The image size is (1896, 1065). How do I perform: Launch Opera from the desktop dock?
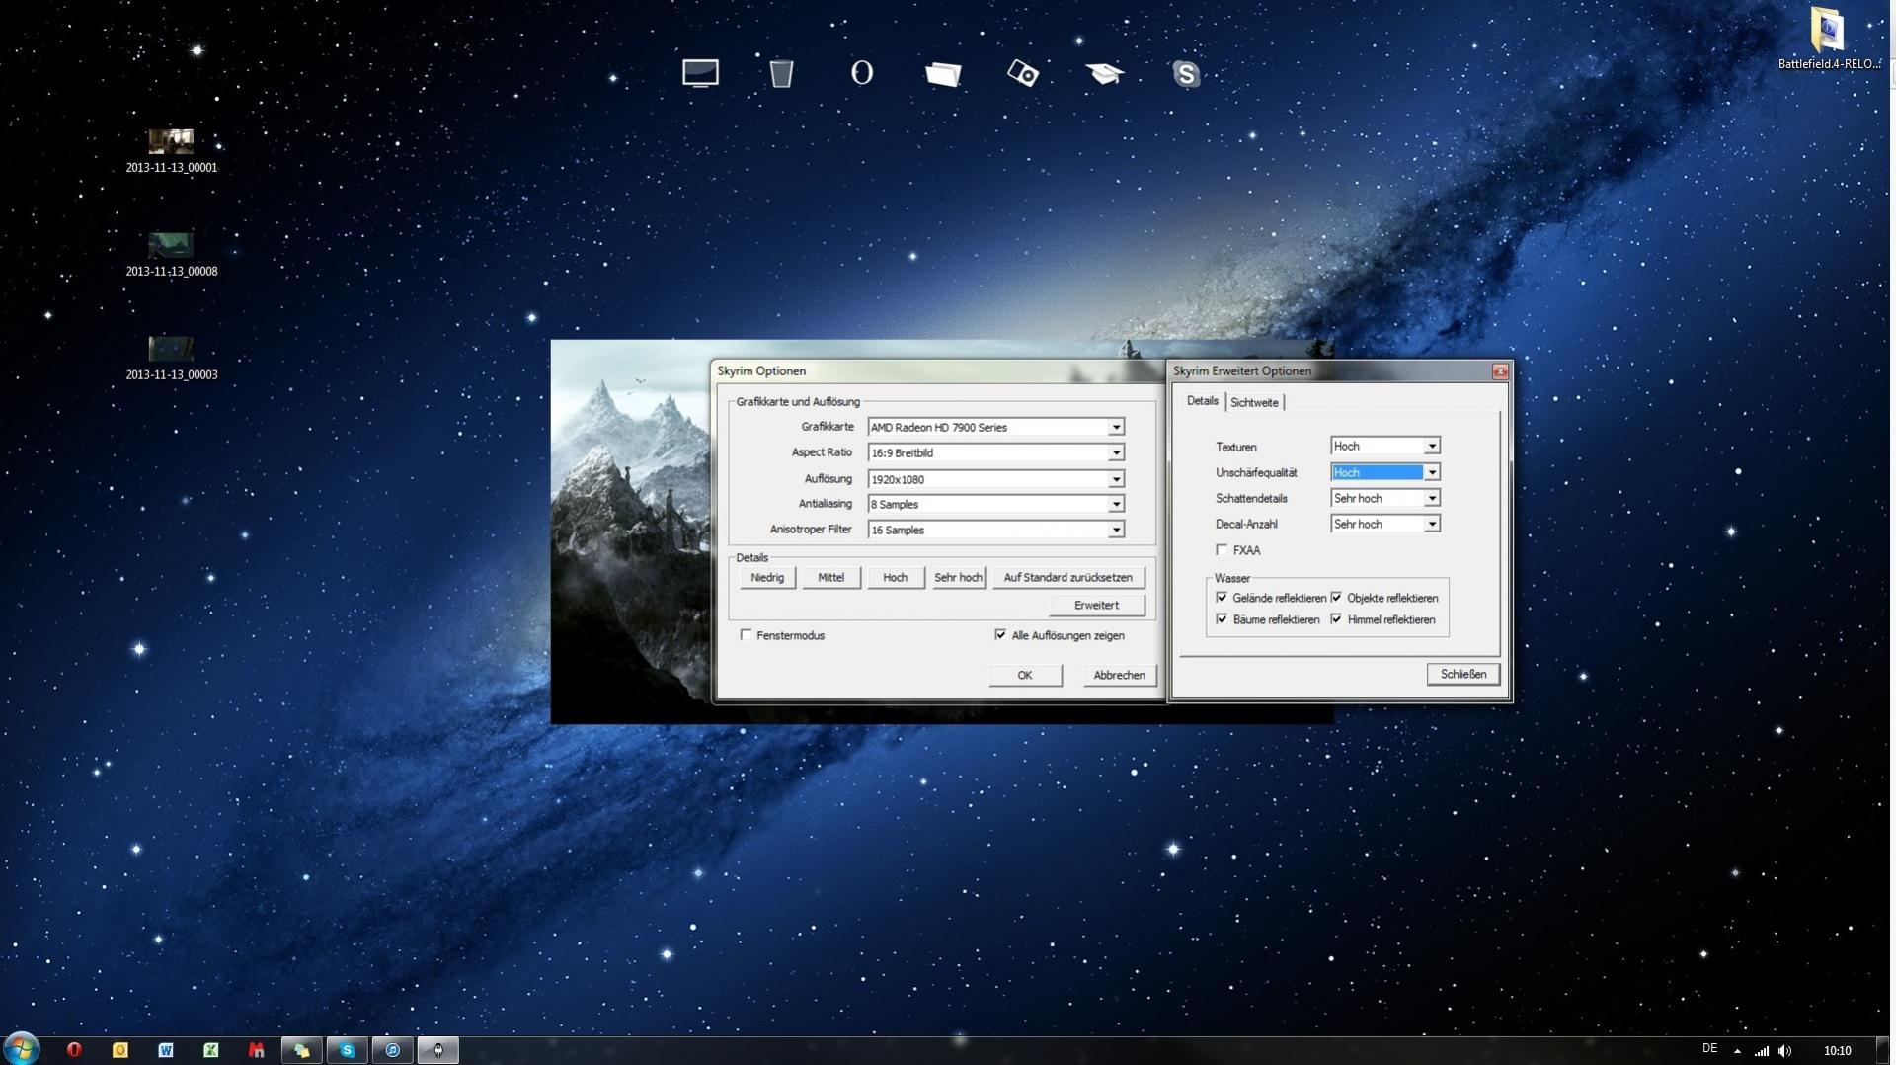pyautogui.click(x=862, y=73)
